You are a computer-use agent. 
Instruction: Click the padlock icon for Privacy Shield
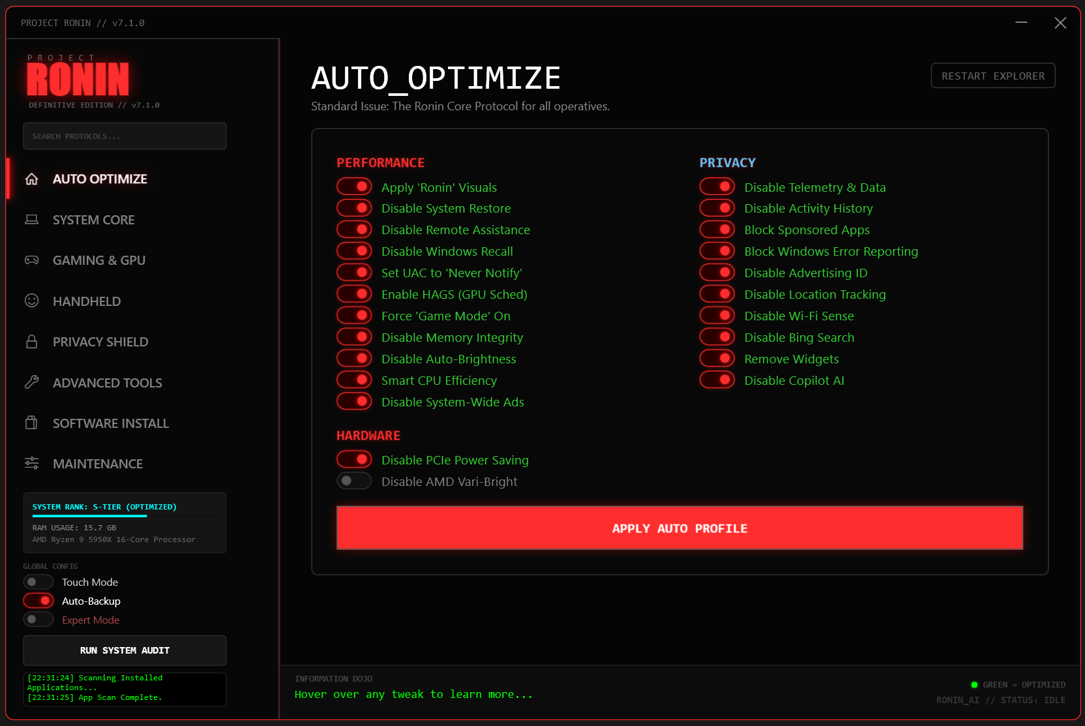[31, 342]
